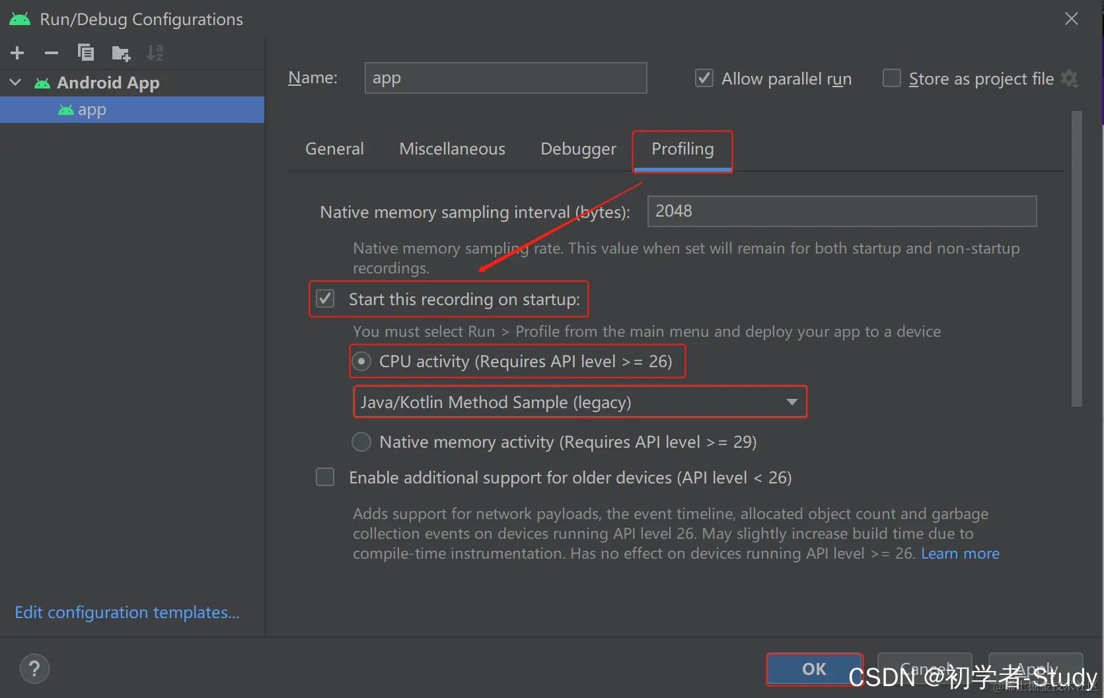
Task: Select the app configuration in the tree
Action: [x=132, y=110]
